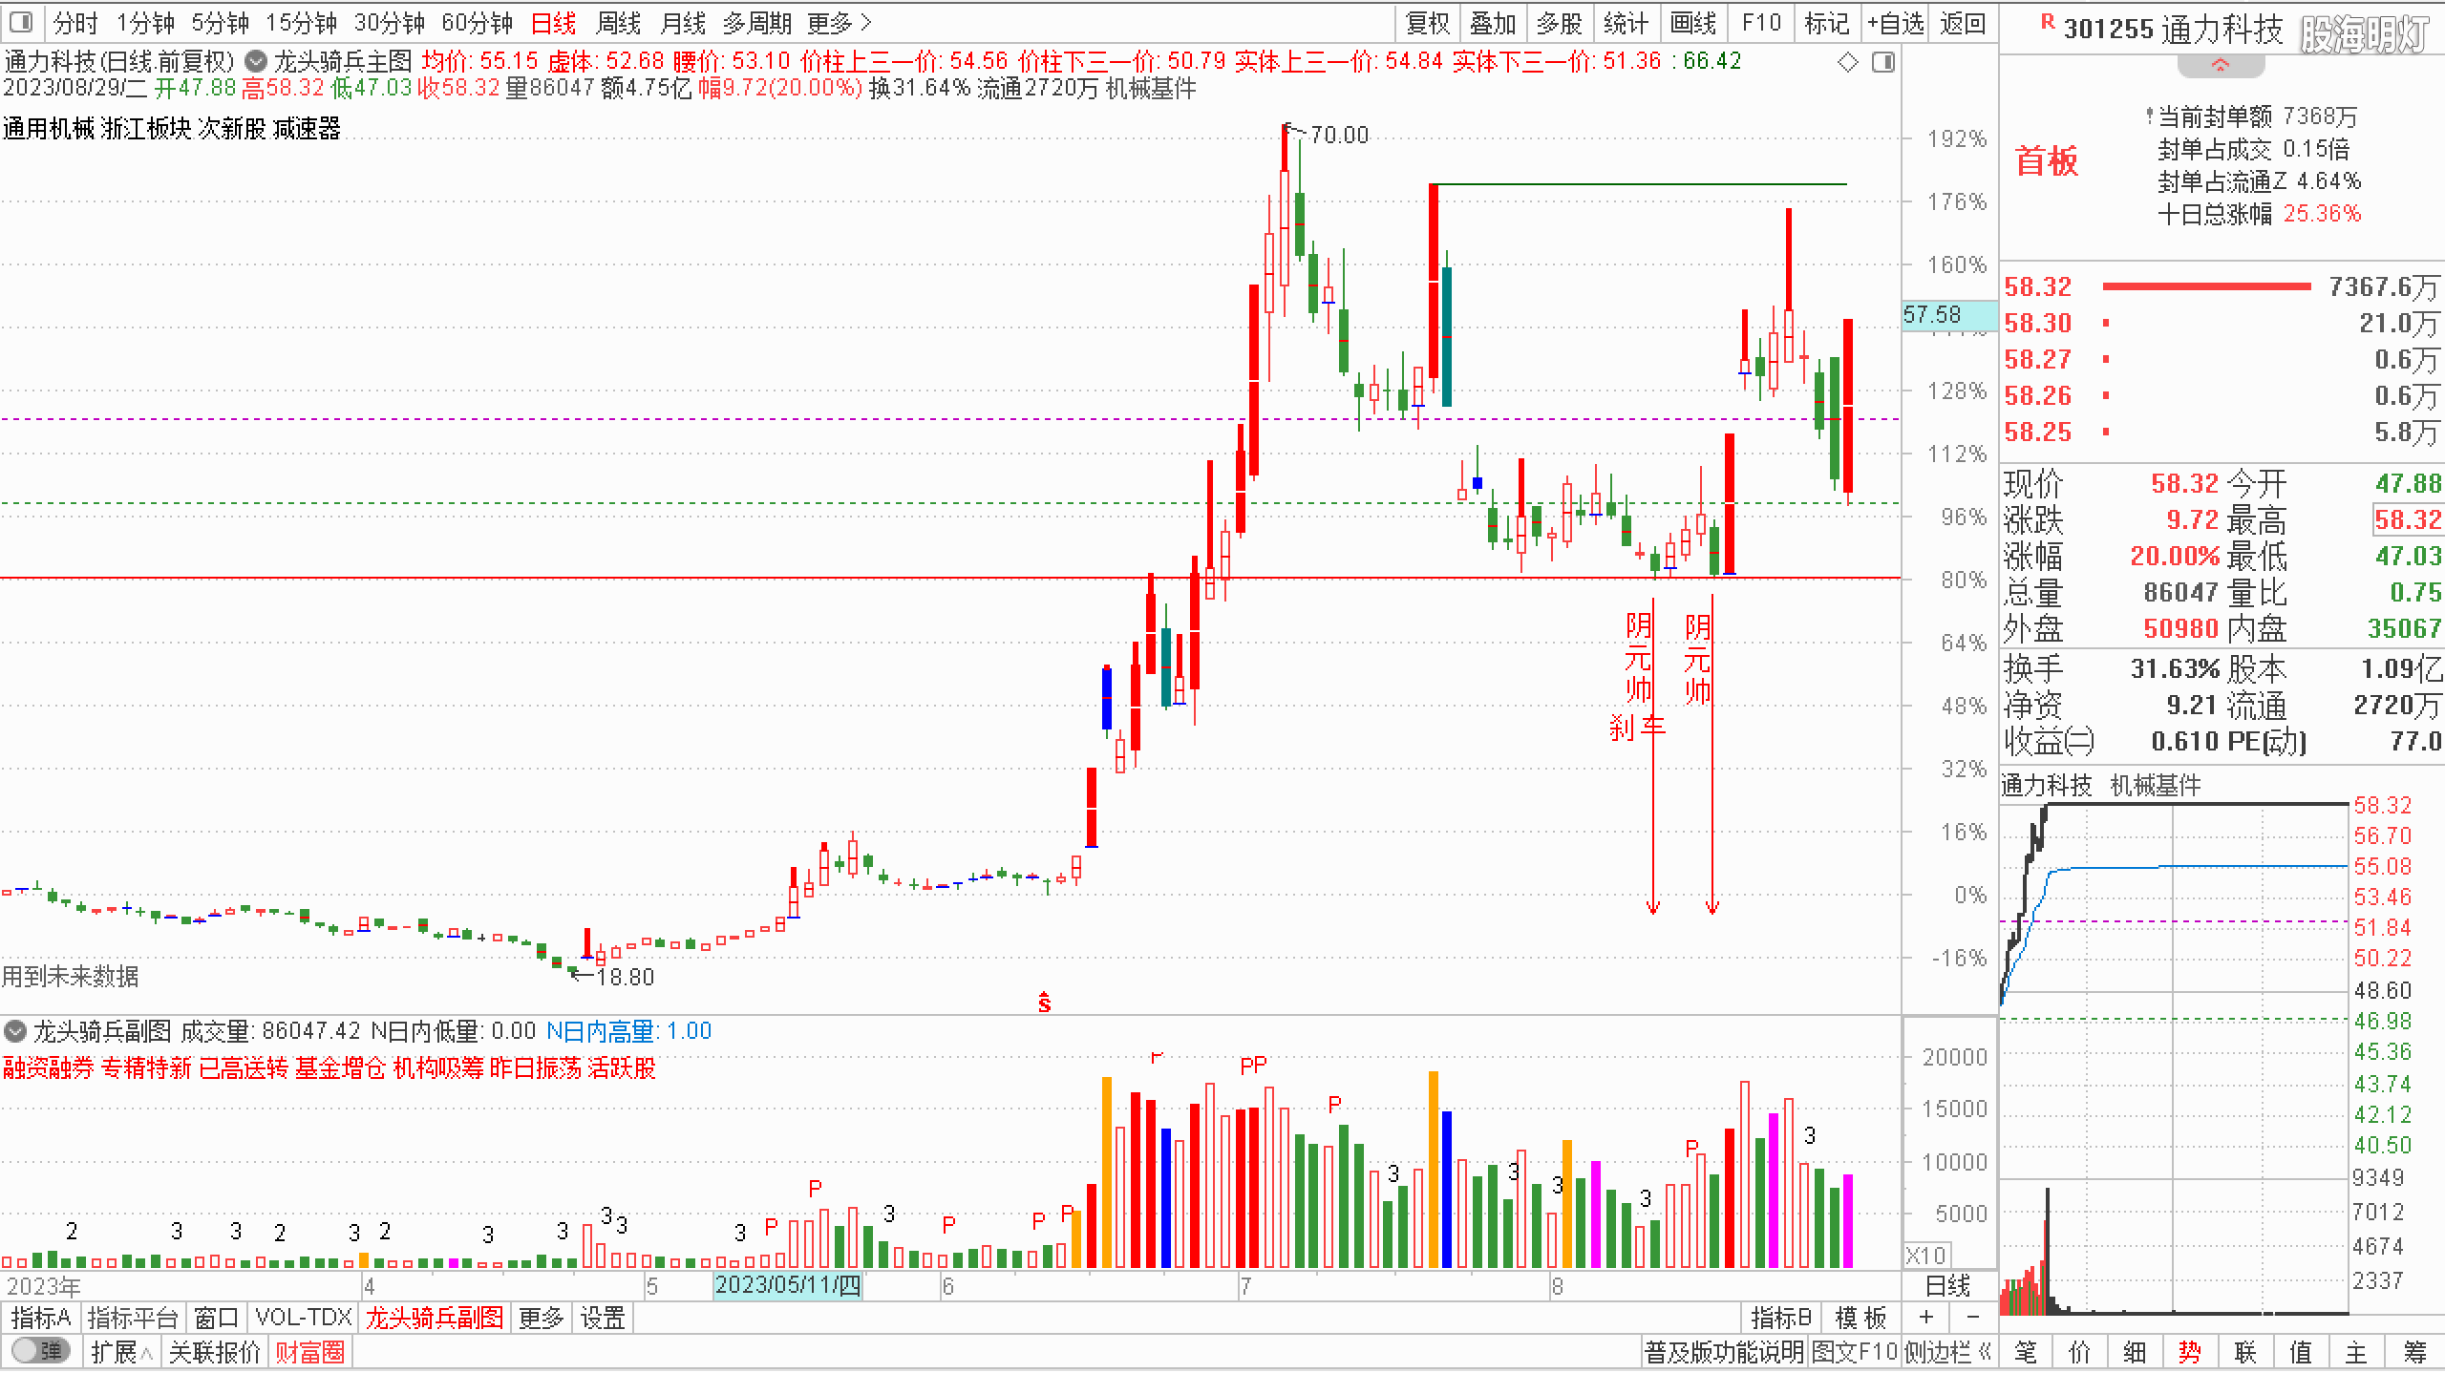Click the X10 volume scale control
The width and height of the screenshot is (2445, 1373).
(1925, 1256)
